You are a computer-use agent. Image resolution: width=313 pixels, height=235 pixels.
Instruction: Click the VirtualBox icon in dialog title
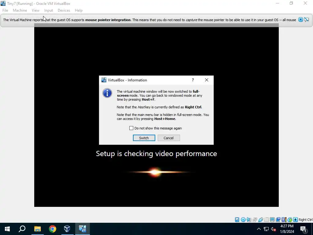point(104,80)
